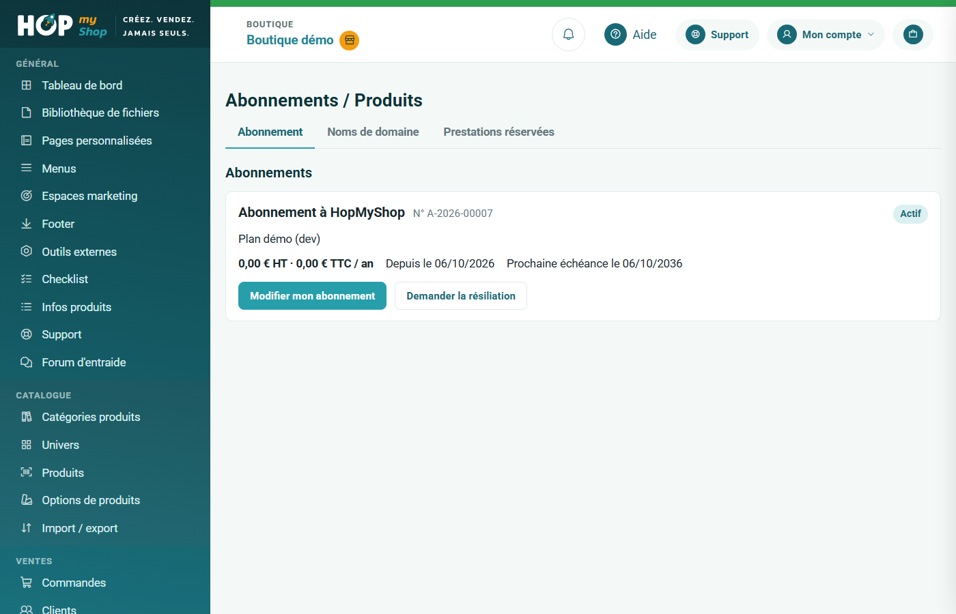
Task: Click the orange shop icon beside Boutique démo
Action: 350,40
